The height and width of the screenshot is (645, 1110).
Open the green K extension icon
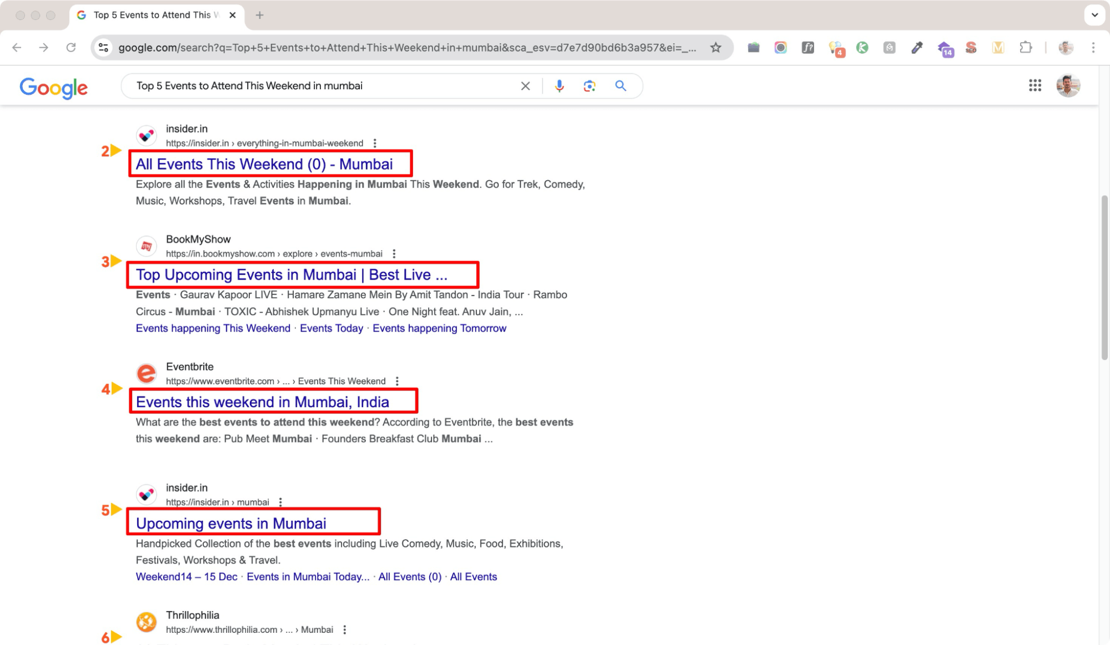coord(862,48)
